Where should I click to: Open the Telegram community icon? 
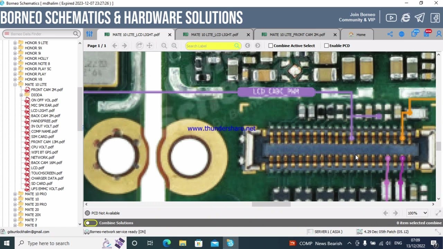tap(420, 18)
